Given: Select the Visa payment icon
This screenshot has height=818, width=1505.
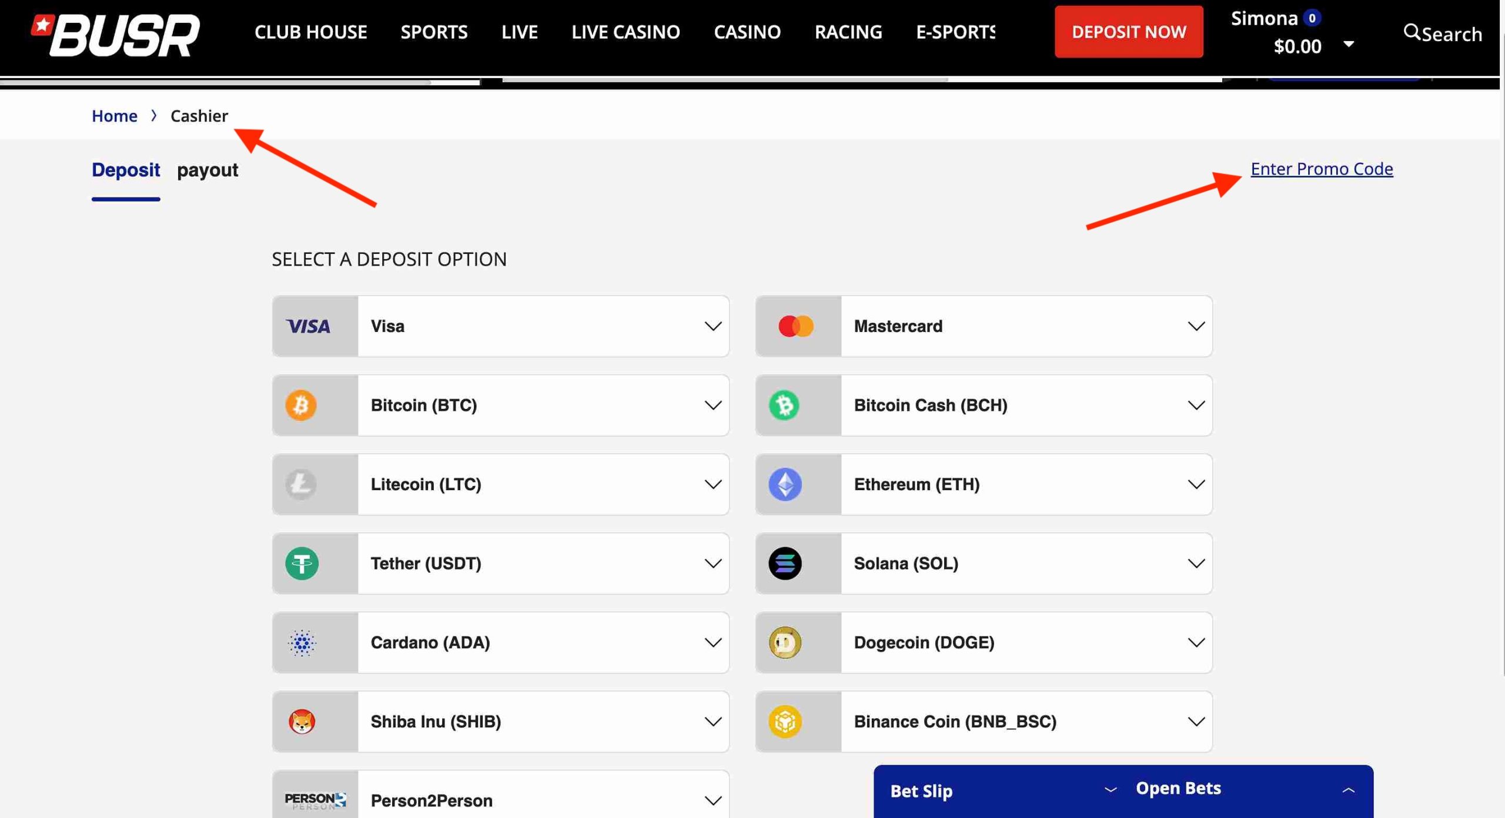Looking at the screenshot, I should [x=309, y=326].
